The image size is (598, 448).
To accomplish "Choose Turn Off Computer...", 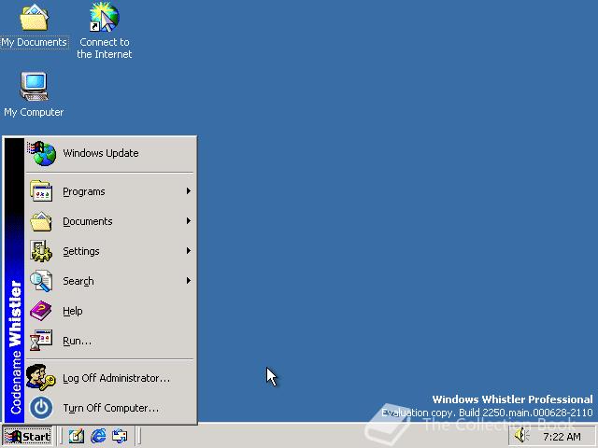I will tap(110, 408).
